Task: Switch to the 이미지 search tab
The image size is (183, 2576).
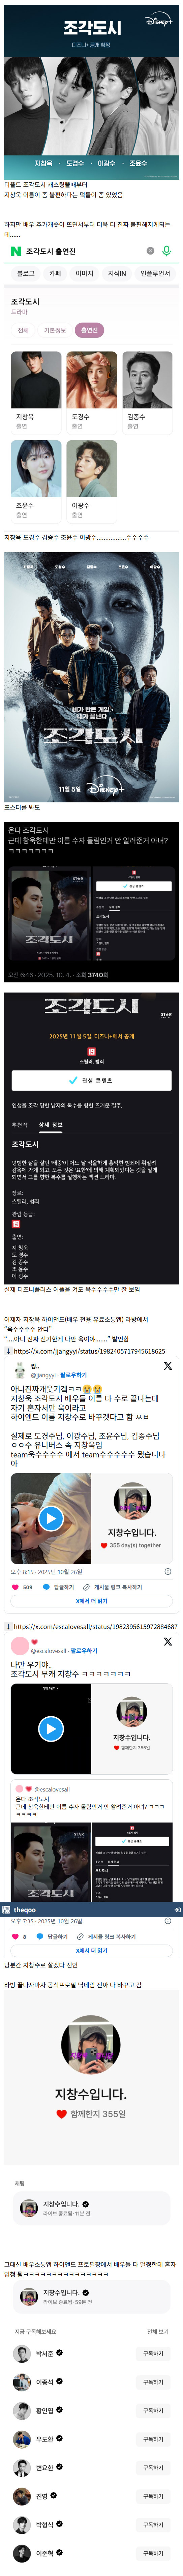Action: tap(85, 273)
